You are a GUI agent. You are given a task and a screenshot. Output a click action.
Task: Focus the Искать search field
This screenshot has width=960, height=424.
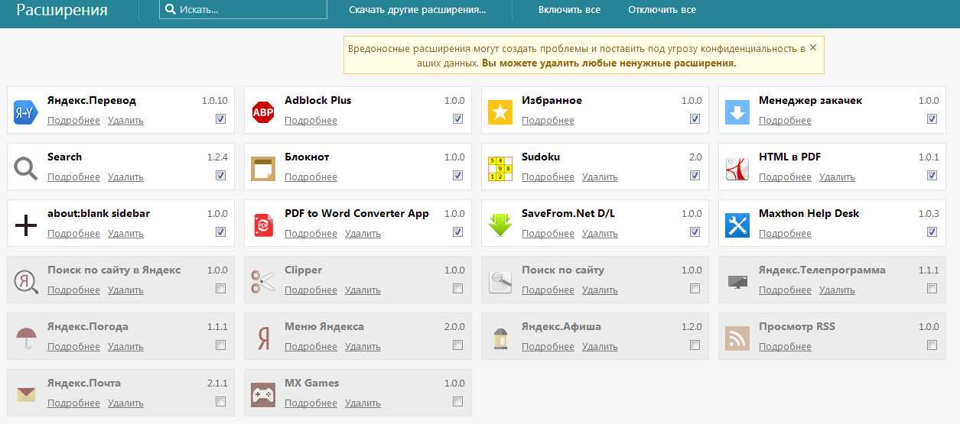click(243, 10)
